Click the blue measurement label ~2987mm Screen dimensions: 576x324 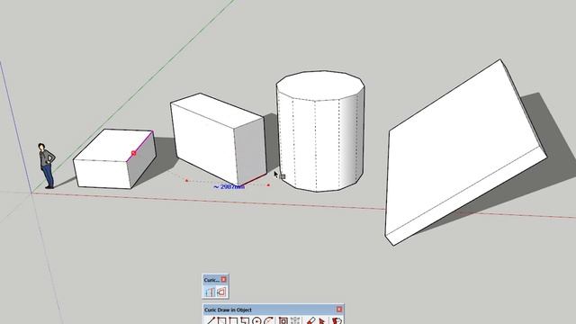pyautogui.click(x=229, y=186)
